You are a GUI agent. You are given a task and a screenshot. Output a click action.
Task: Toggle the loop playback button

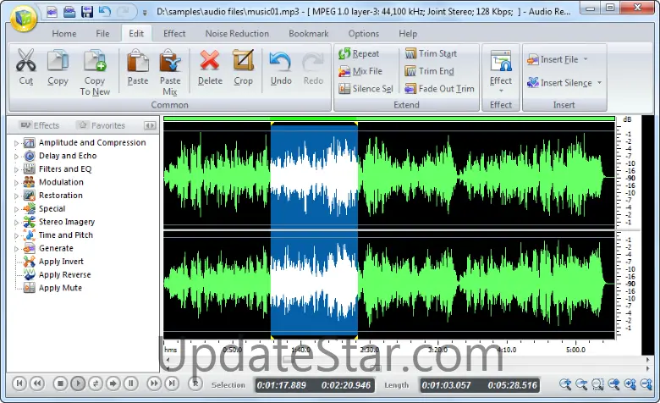(96, 384)
